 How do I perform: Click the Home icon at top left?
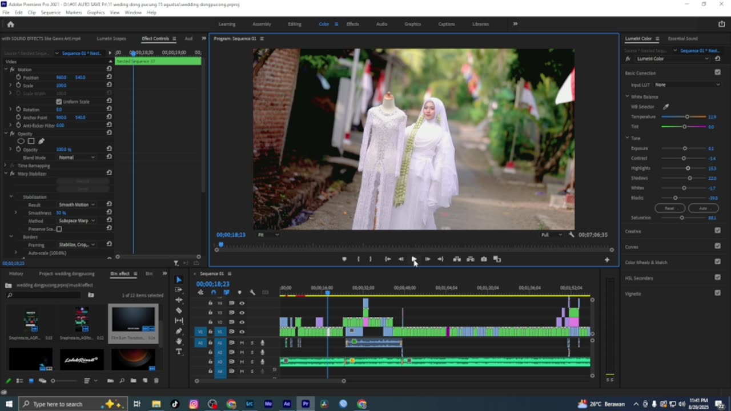coord(10,24)
